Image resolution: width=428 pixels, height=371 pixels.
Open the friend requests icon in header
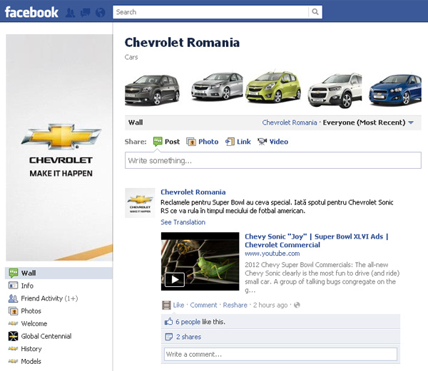[x=71, y=13]
